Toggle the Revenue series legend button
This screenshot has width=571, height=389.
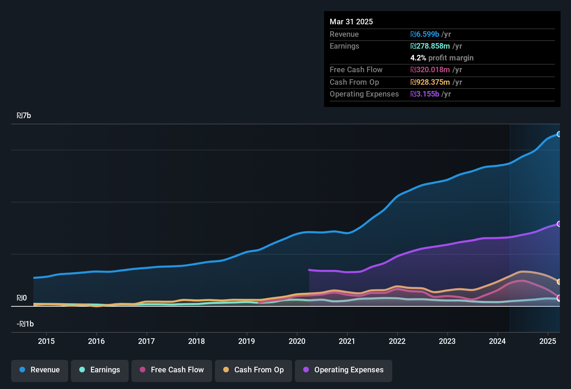tap(40, 370)
